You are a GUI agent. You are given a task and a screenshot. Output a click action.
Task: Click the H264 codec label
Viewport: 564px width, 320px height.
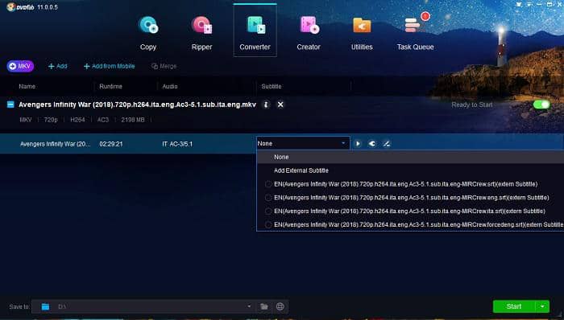pyautogui.click(x=77, y=120)
